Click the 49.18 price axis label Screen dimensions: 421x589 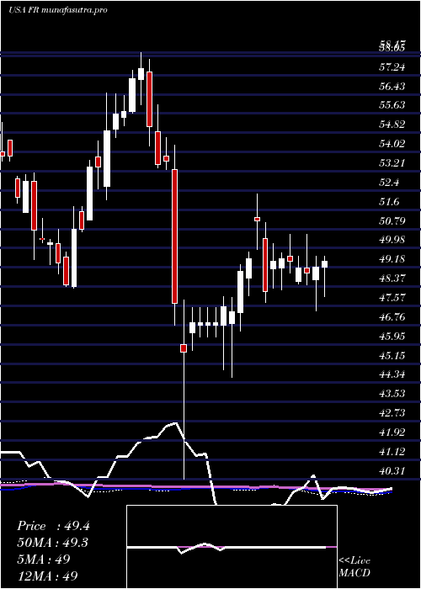[x=392, y=259]
